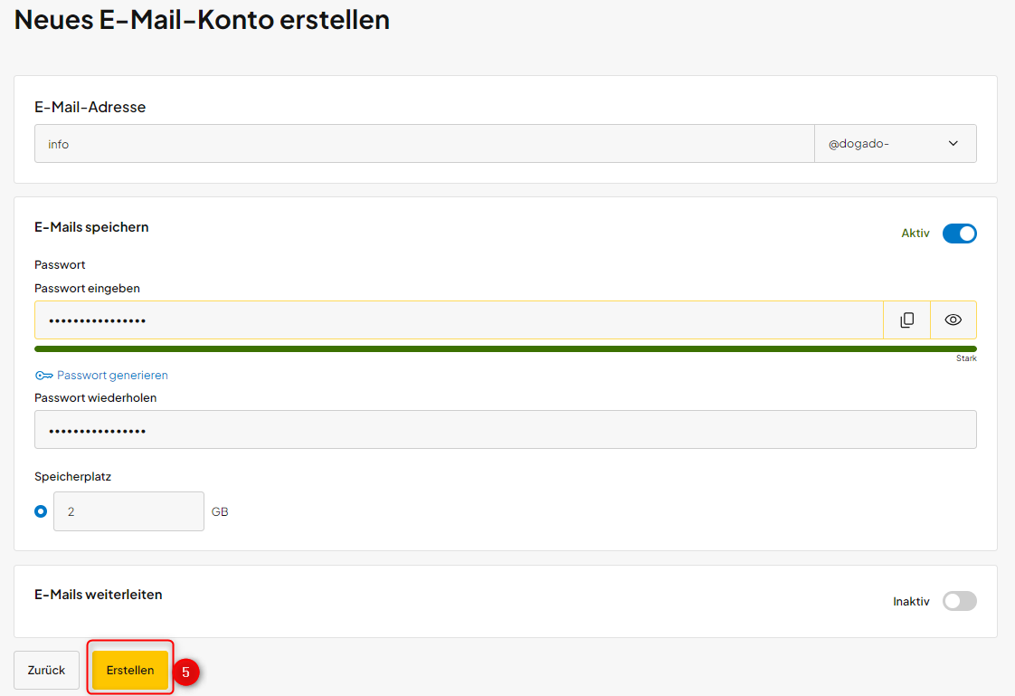Click the key icon beside Passwort generieren
Image resolution: width=1015 pixels, height=696 pixels.
pos(44,376)
